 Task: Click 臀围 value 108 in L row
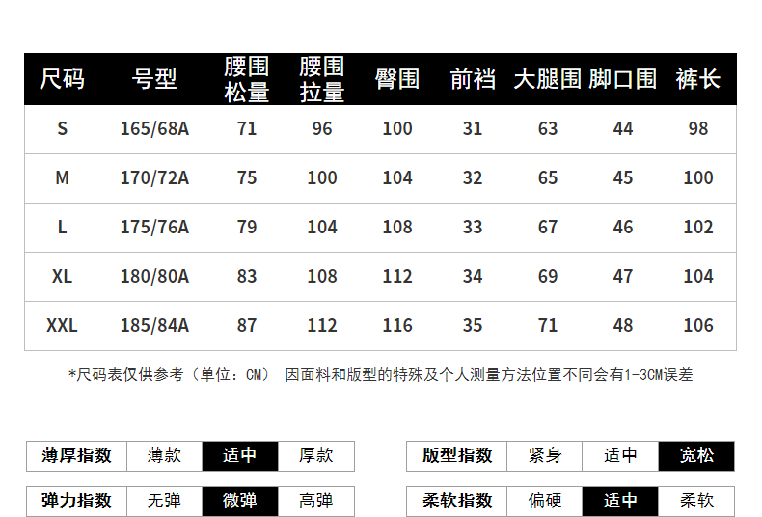397,227
